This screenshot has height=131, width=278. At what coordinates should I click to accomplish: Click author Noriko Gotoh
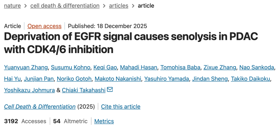coord(74,79)
